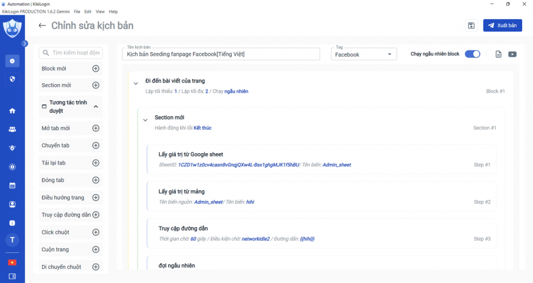This screenshot has height=283, width=533.
Task: Go to Home sidebar icon
Action: pyautogui.click(x=12, y=111)
